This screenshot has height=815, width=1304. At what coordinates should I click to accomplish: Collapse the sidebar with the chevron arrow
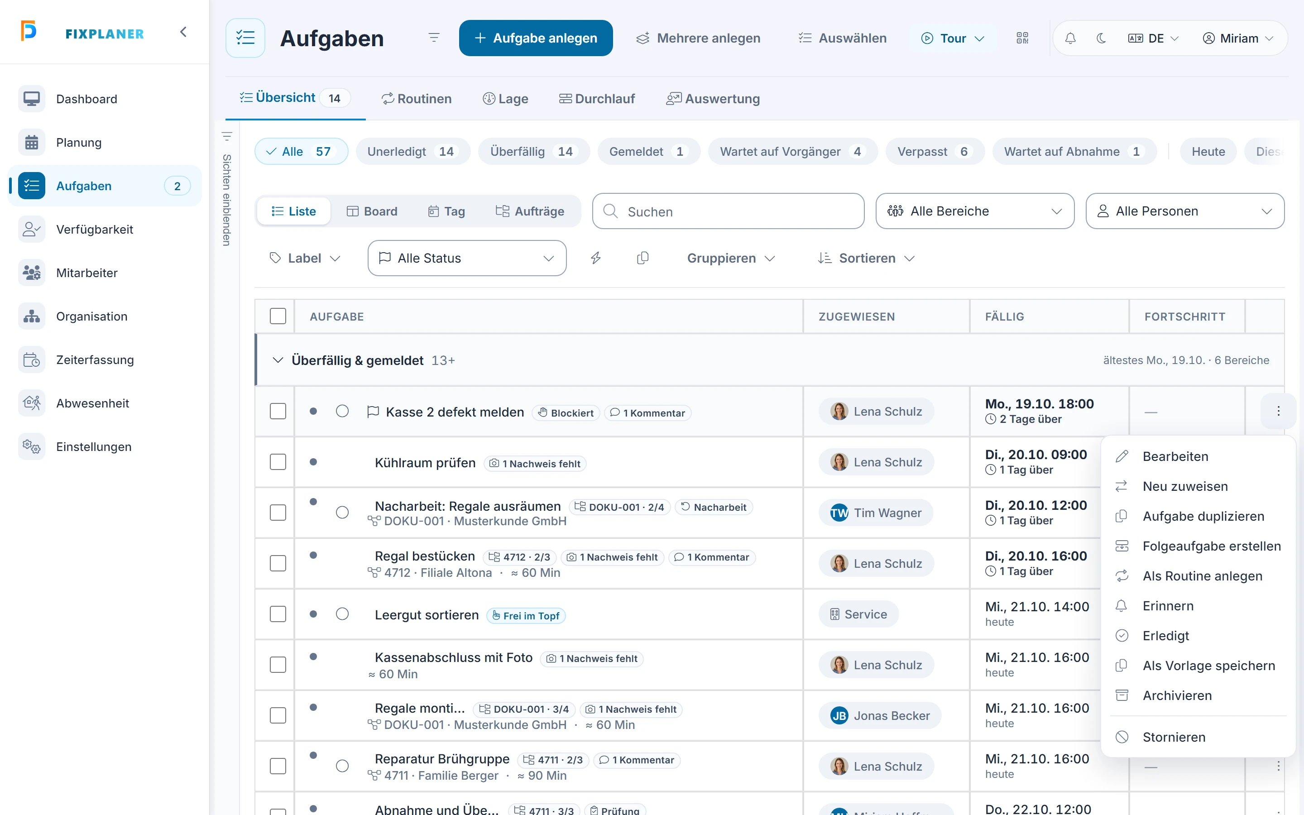[x=183, y=32]
